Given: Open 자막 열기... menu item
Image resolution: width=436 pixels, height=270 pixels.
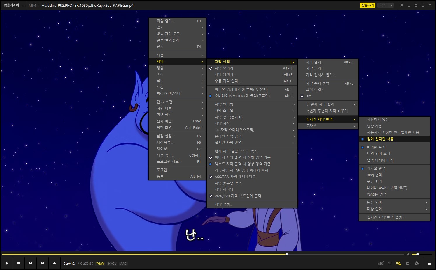Looking at the screenshot, I should click(x=328, y=62).
